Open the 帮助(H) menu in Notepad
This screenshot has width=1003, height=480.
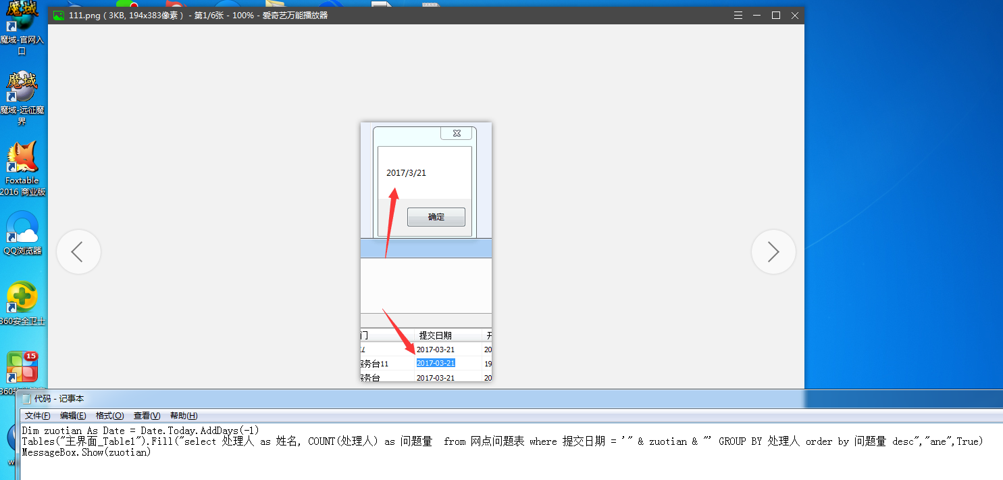(x=184, y=416)
